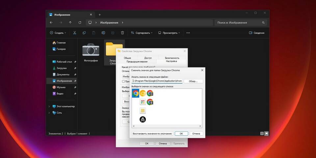The height and width of the screenshot is (158, 316).
Task: Click the Обзор... browse button
Action: [193, 81]
